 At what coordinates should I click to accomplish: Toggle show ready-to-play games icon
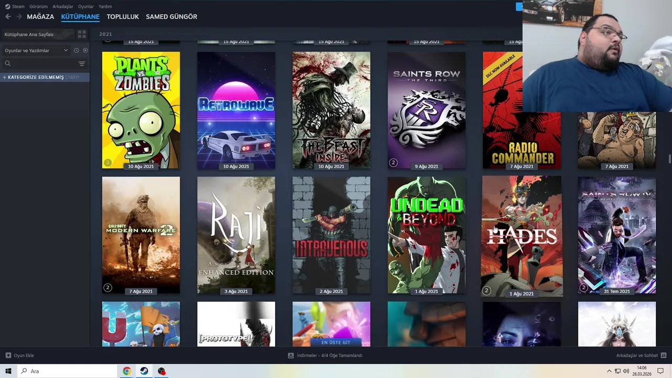click(85, 50)
